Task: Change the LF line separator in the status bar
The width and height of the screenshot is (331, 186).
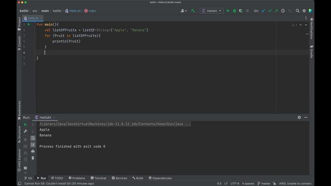Action: (226, 183)
